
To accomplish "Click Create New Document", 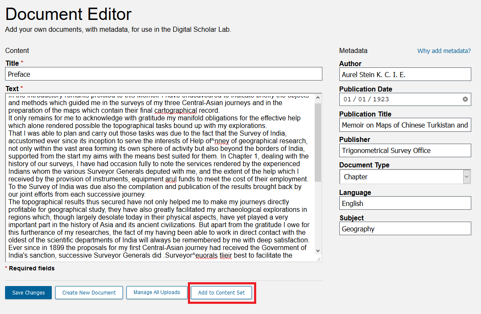I will click(x=89, y=292).
